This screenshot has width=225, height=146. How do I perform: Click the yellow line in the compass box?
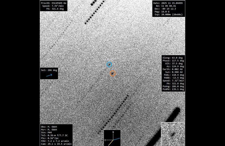110,143
